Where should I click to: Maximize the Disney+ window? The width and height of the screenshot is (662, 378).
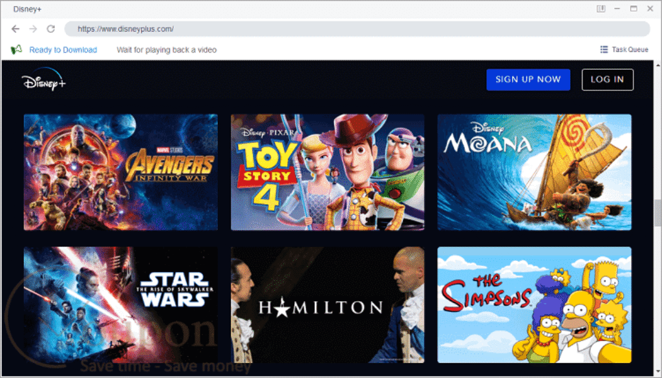pos(634,8)
